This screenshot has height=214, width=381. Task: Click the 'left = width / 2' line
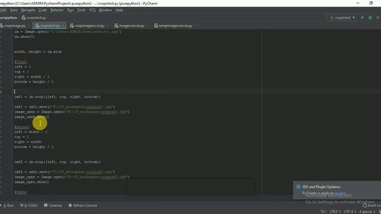(x=31, y=132)
